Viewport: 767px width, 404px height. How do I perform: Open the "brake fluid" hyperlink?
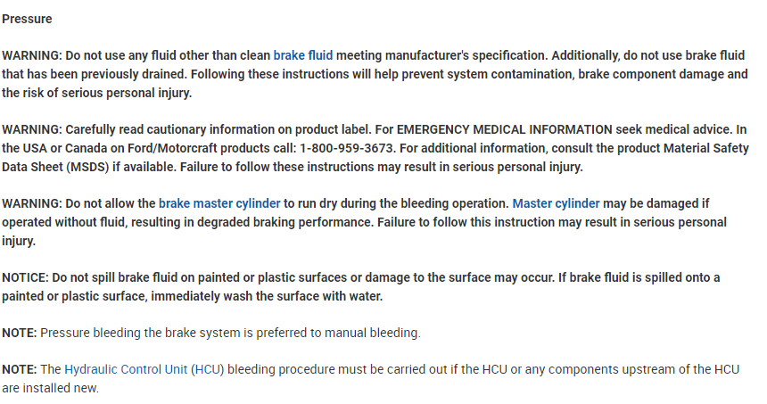click(303, 55)
